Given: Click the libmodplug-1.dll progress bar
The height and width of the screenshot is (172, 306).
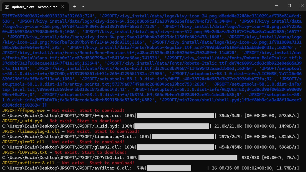Looking at the screenshot, I should (183, 137).
